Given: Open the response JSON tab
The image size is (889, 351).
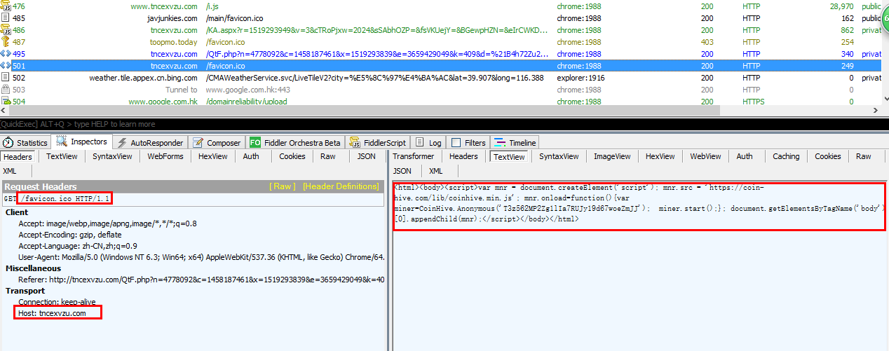Looking at the screenshot, I should tap(402, 171).
